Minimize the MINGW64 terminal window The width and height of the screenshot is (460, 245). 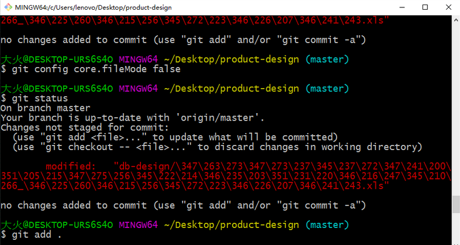point(402,7)
